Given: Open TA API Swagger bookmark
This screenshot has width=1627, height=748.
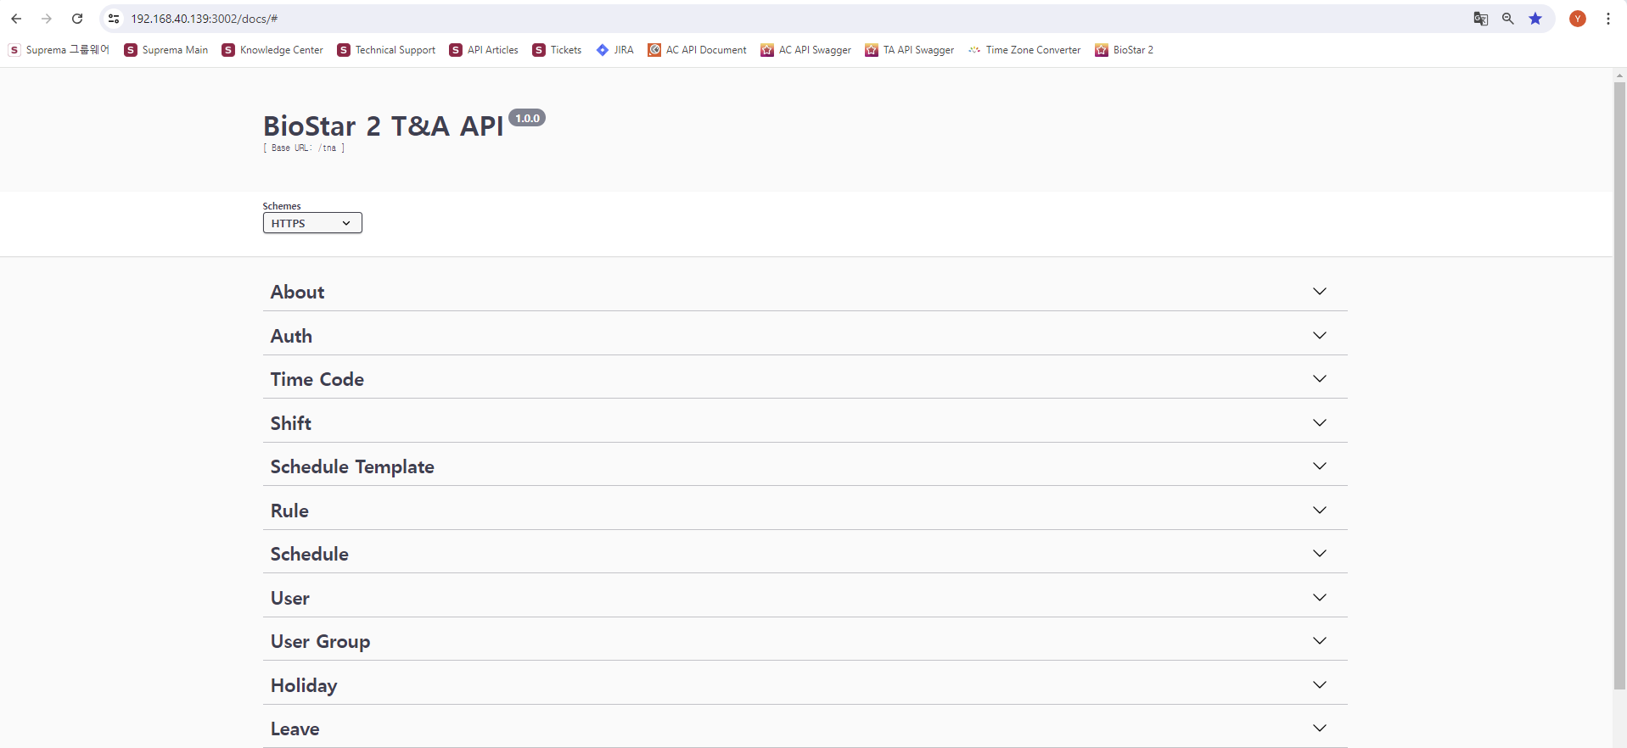Looking at the screenshot, I should click(910, 50).
